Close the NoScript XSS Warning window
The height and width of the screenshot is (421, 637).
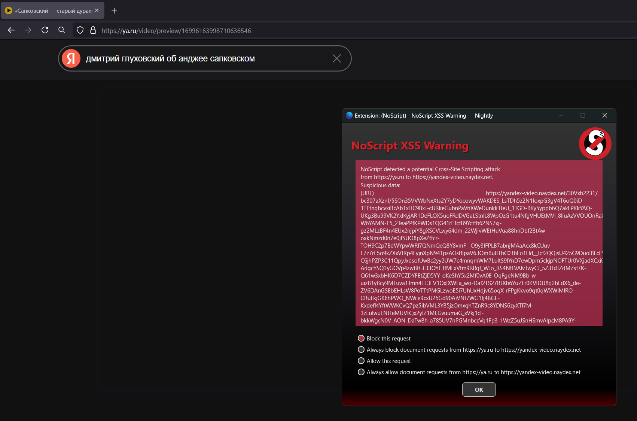(x=605, y=115)
